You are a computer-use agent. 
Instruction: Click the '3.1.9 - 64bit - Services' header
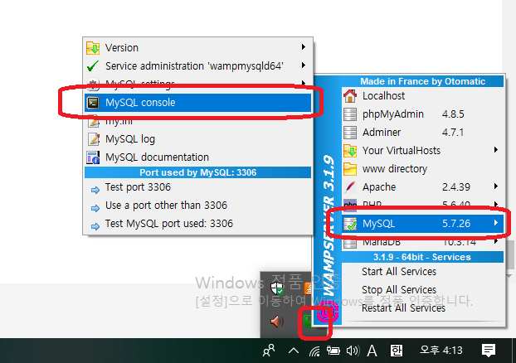click(422, 257)
